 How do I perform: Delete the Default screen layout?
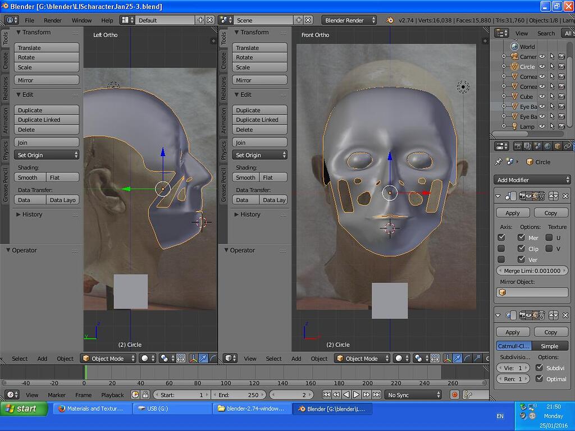point(210,20)
